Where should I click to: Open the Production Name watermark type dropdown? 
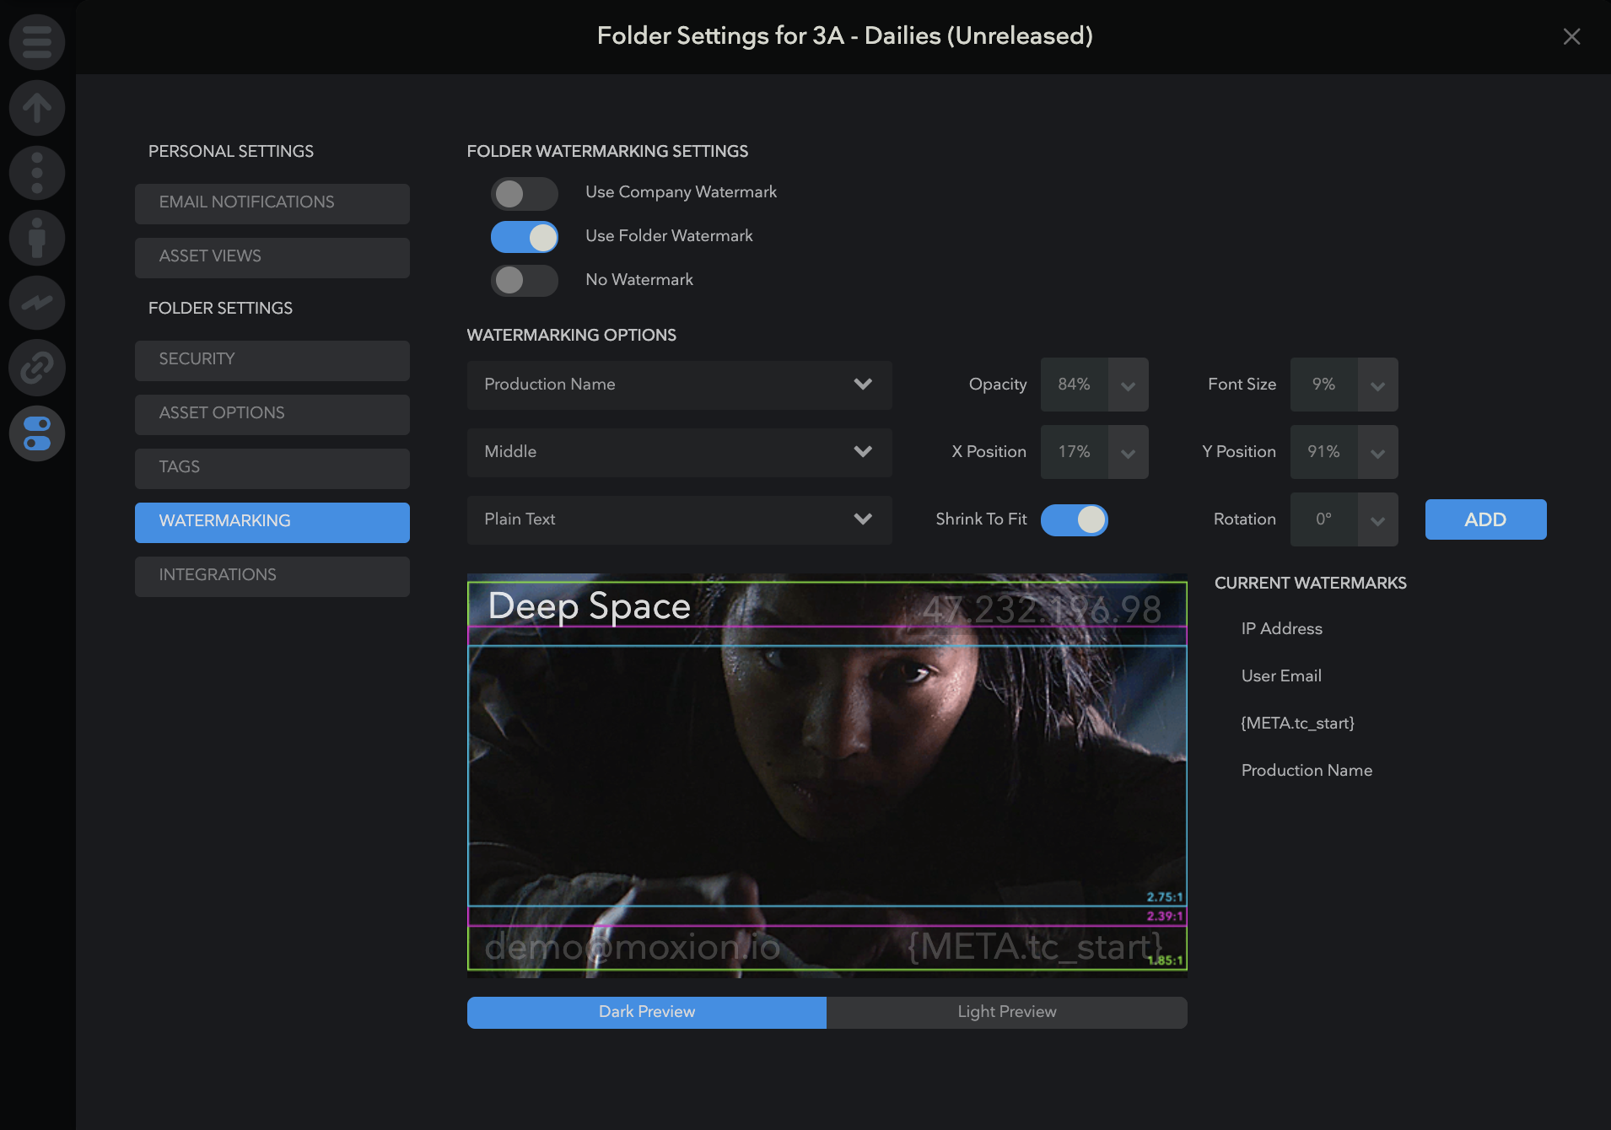point(679,385)
